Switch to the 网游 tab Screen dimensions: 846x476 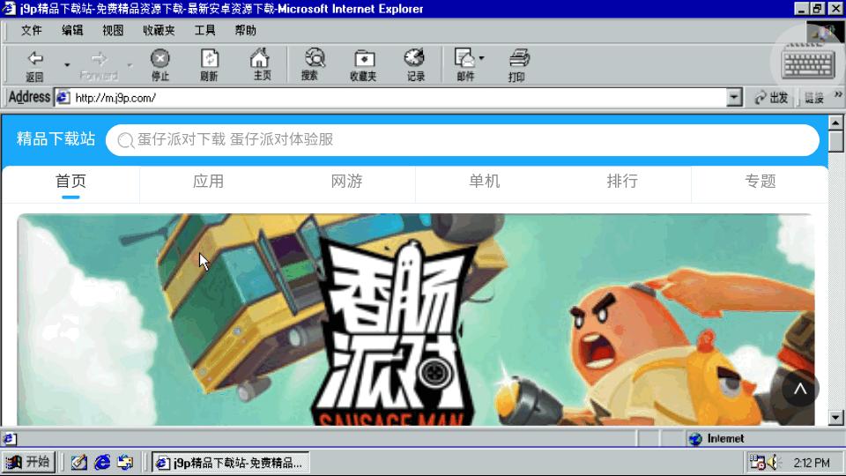pos(346,182)
